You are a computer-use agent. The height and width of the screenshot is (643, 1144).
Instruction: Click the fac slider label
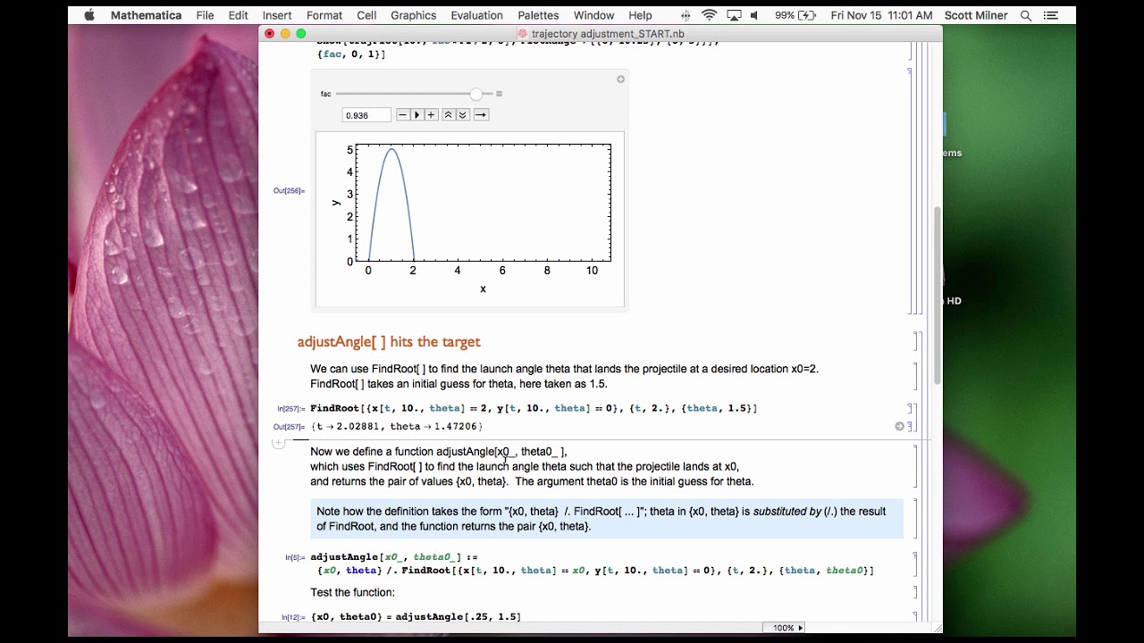[326, 94]
